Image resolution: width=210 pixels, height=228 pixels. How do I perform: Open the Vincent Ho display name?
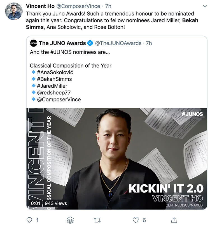coord(40,6)
